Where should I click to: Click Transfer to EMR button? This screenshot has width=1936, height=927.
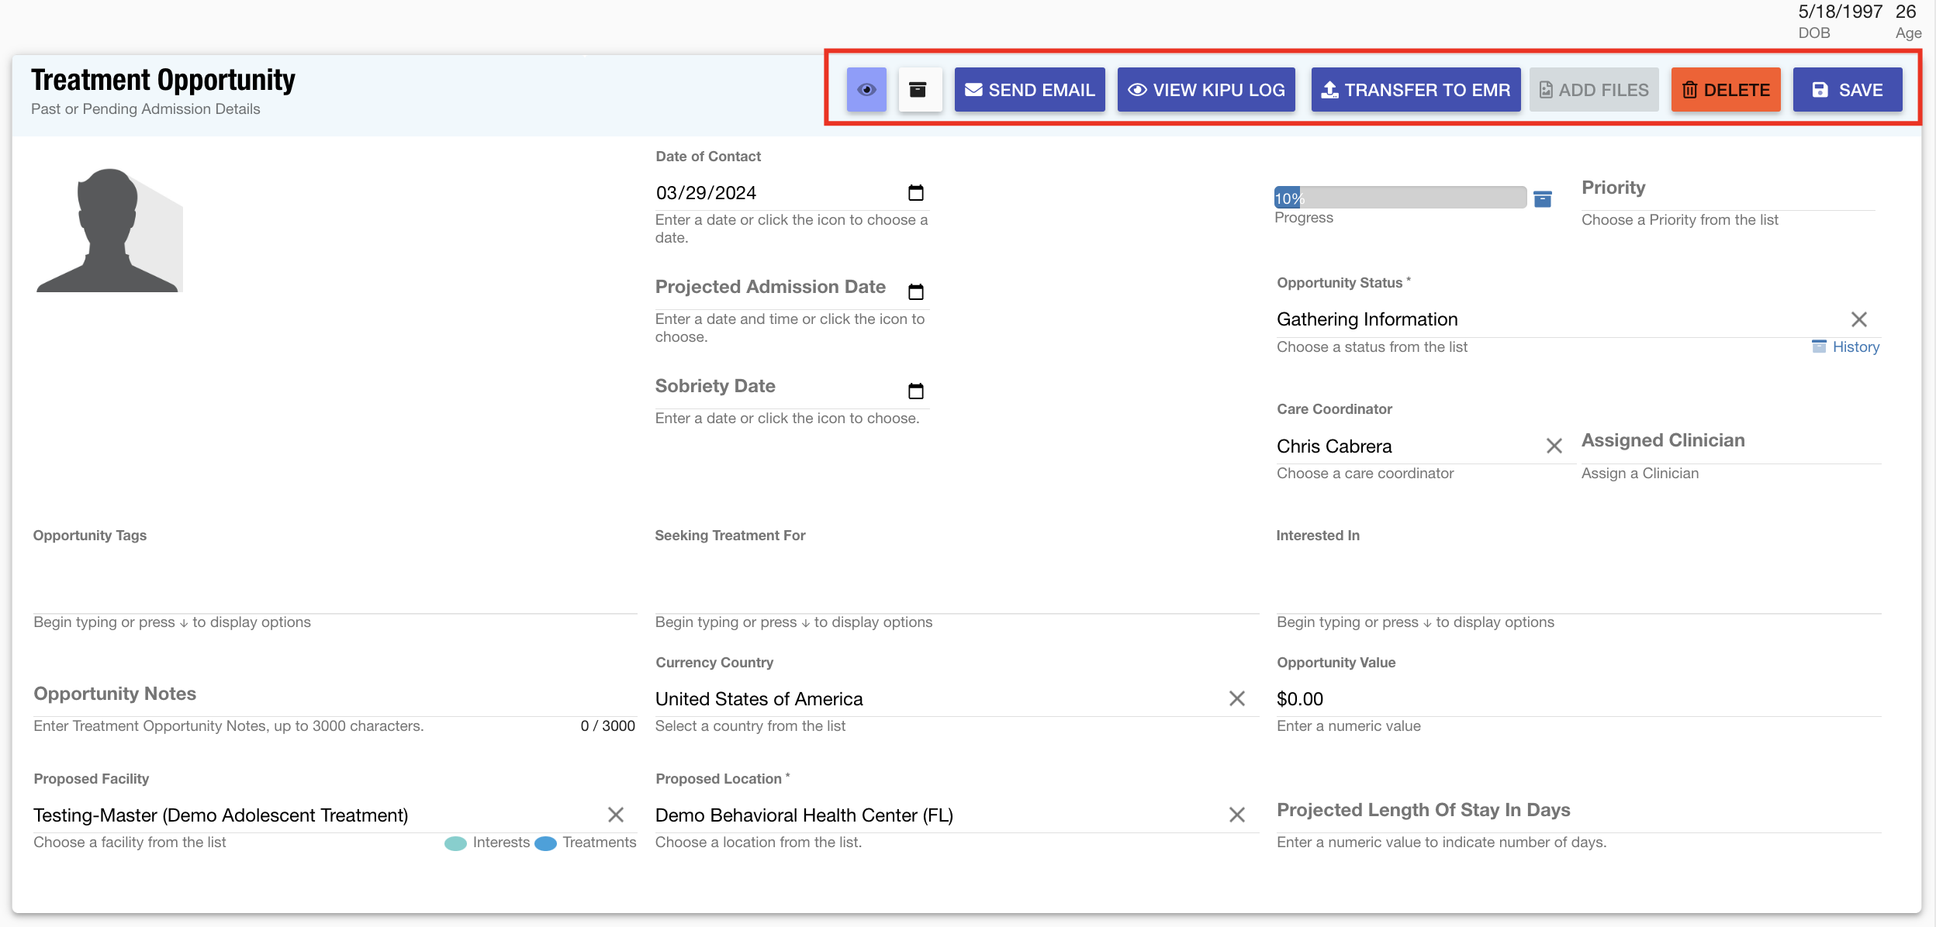1415,90
